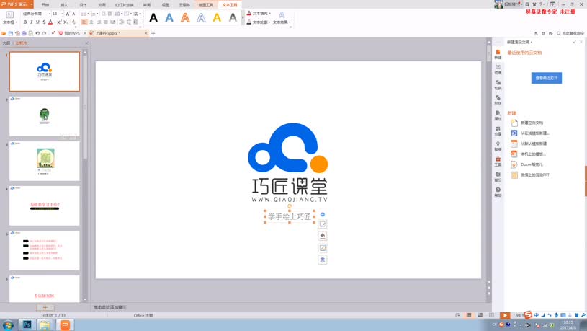Expand the WordArt styles gallery
This screenshot has width=587, height=331.
243,18
